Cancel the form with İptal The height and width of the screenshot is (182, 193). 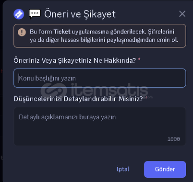(123, 169)
